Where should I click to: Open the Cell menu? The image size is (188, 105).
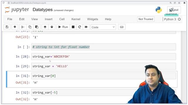(x=62, y=19)
